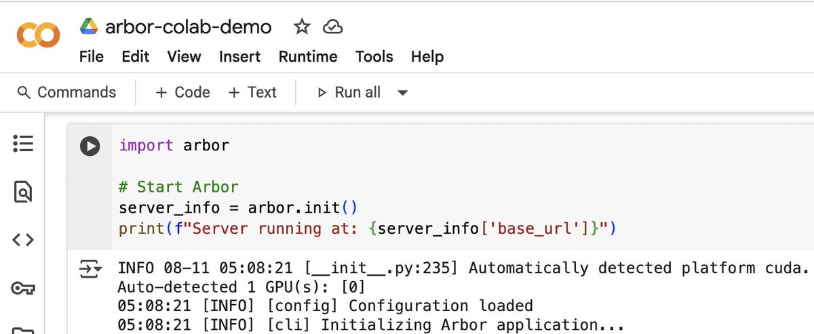Open the Edit menu
814x334 pixels.
pos(136,57)
